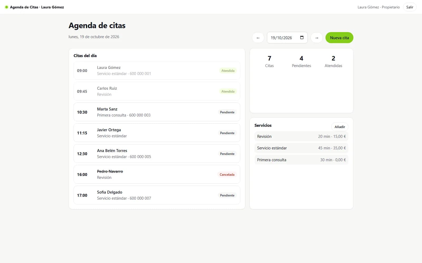The height and width of the screenshot is (263, 422).
Task: Click the Atendida badge on Carlos Ruiz row
Action: click(x=228, y=92)
